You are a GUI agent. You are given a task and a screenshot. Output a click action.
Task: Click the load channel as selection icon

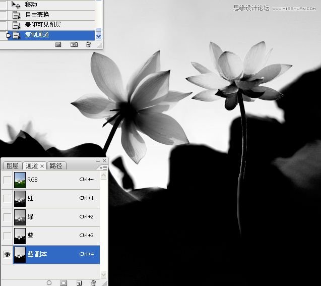coord(49,283)
